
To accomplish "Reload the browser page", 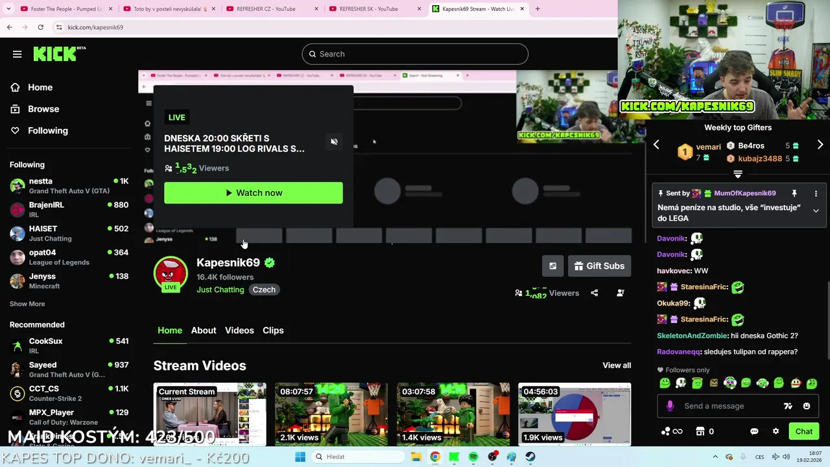I will (x=40, y=27).
